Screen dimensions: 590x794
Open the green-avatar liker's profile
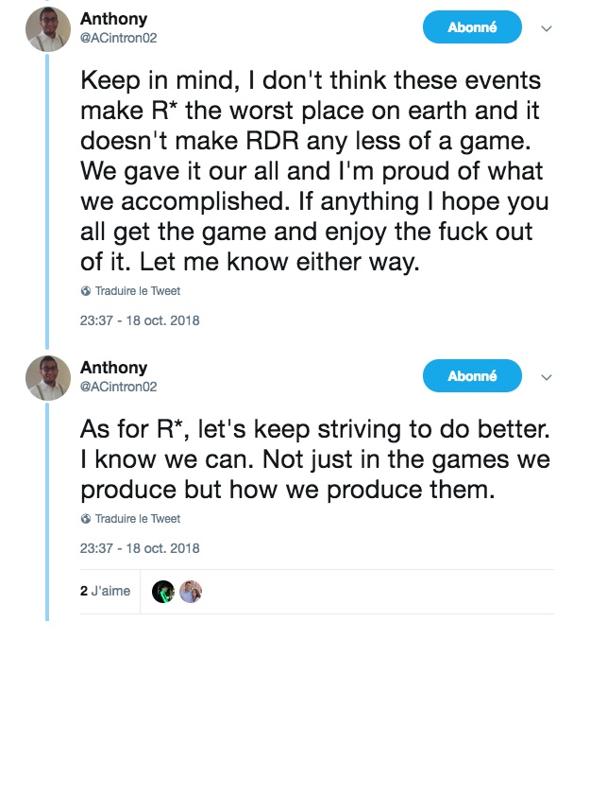[163, 592]
